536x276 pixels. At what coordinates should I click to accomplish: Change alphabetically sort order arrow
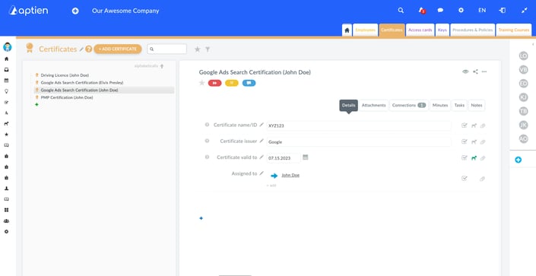pyautogui.click(x=162, y=66)
